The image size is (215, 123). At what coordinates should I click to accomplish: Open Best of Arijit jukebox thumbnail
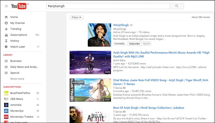[x=90, y=114]
